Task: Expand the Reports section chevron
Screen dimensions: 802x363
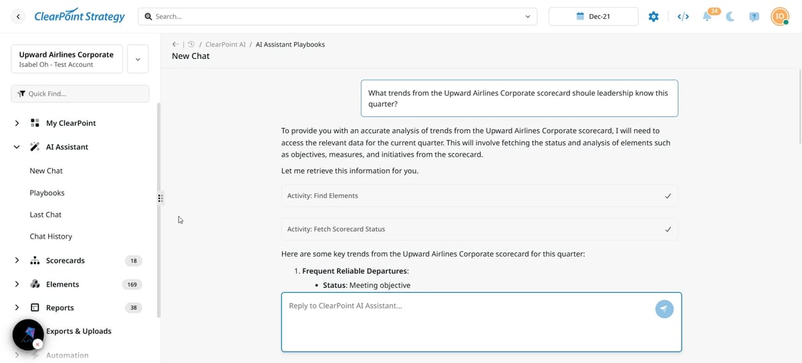Action: 17,308
